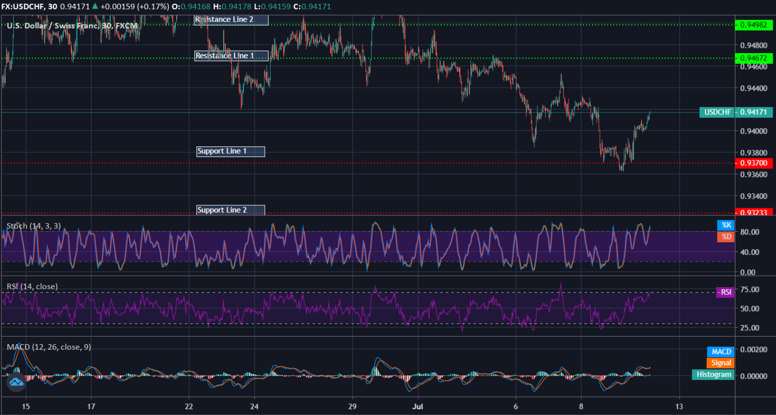The image size is (776, 415).
Task: Click the Signal legend badge
Action: (x=720, y=363)
